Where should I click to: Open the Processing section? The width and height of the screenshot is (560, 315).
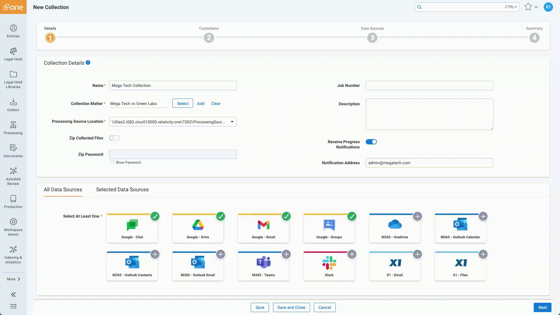[13, 128]
